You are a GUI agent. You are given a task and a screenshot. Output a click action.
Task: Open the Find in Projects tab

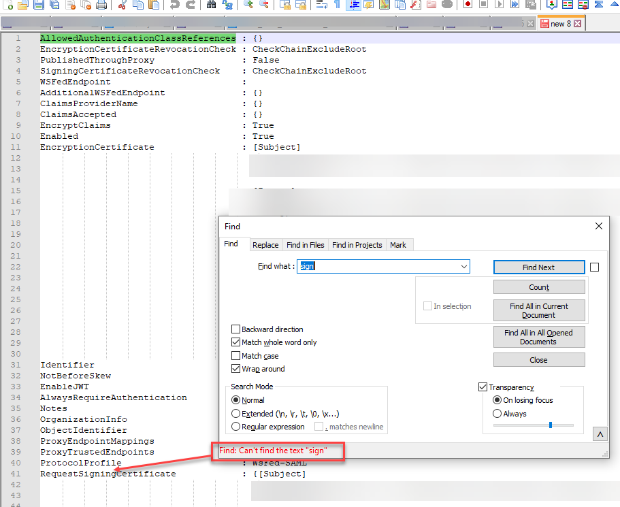[x=357, y=245]
